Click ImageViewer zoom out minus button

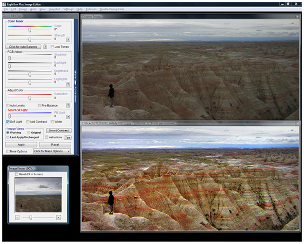pyautogui.click(x=17, y=217)
